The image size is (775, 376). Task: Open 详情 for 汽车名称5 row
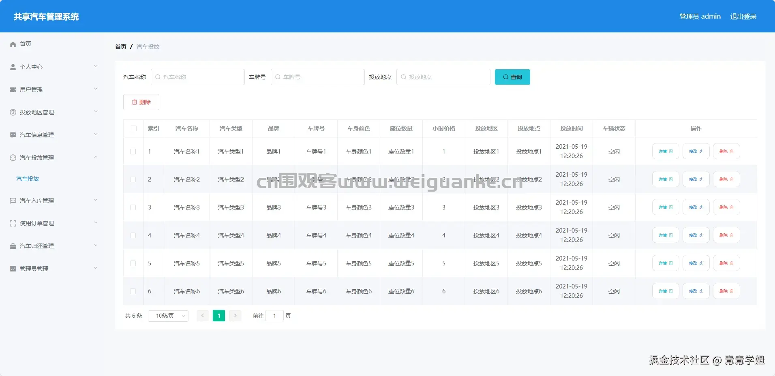666,263
